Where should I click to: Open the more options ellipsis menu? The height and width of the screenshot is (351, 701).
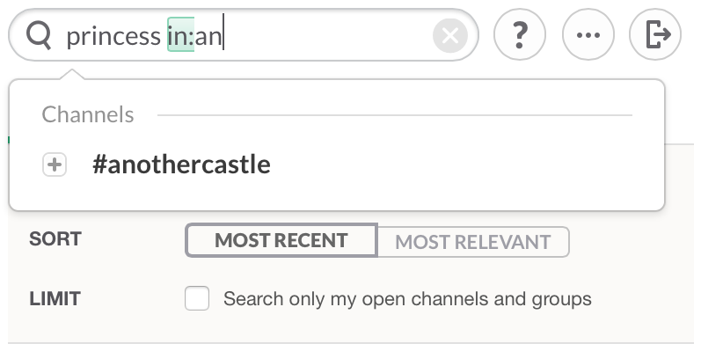588,34
